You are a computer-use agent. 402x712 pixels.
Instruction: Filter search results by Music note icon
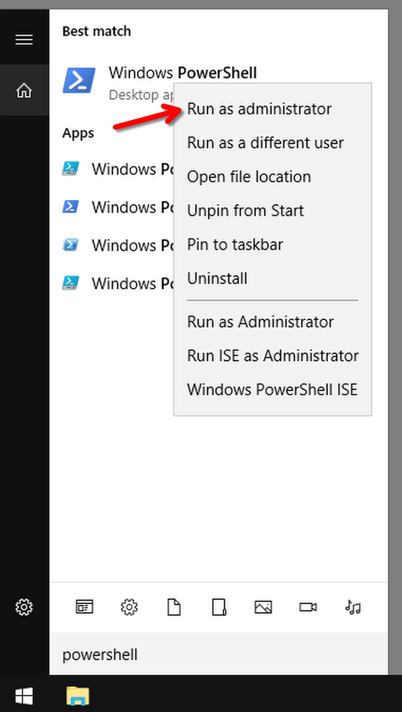pyautogui.click(x=352, y=607)
